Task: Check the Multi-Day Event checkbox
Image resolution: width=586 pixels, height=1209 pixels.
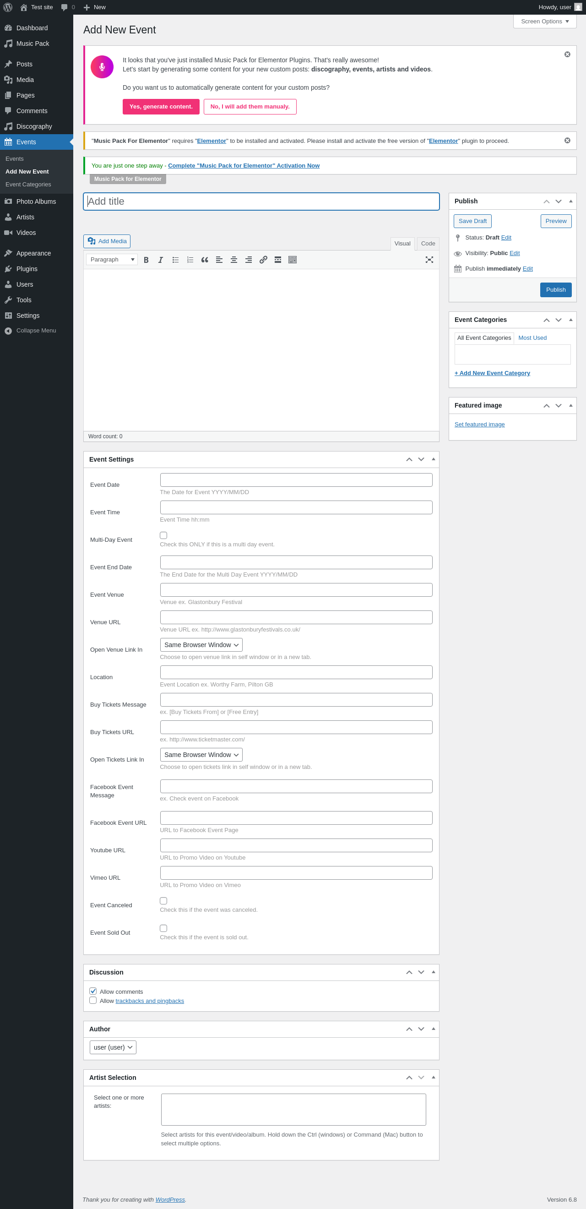Action: click(x=163, y=535)
